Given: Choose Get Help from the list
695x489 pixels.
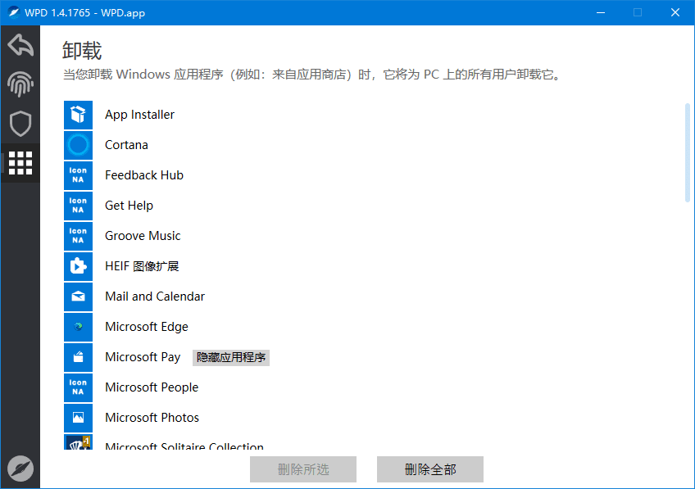Looking at the screenshot, I should (129, 206).
